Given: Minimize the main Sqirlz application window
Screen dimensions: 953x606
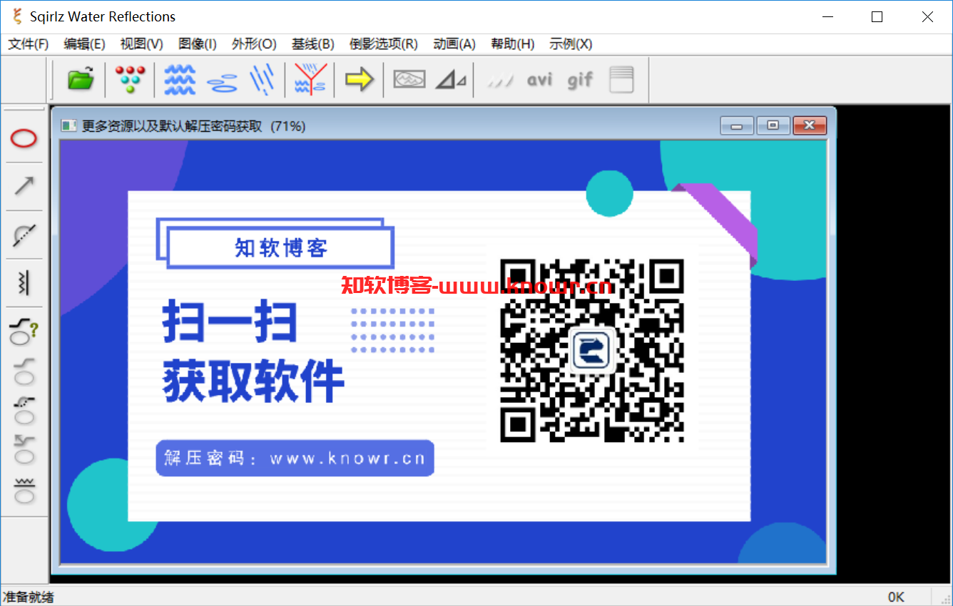Looking at the screenshot, I should 827,17.
